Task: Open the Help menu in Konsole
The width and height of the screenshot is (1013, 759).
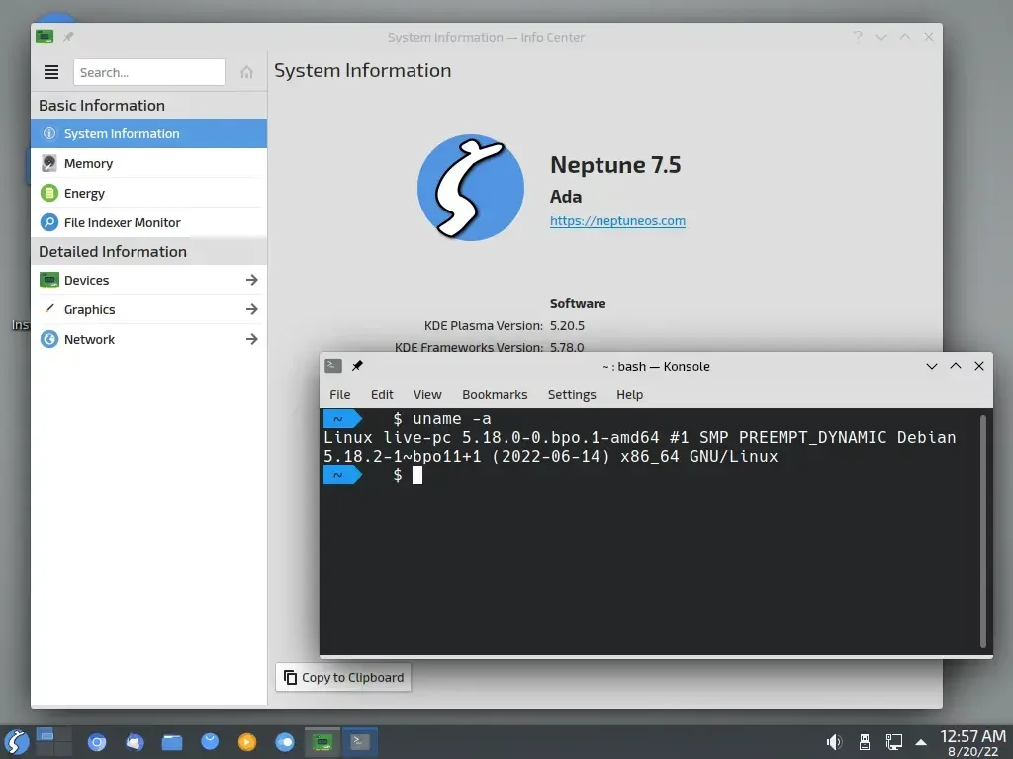Action: (x=629, y=394)
